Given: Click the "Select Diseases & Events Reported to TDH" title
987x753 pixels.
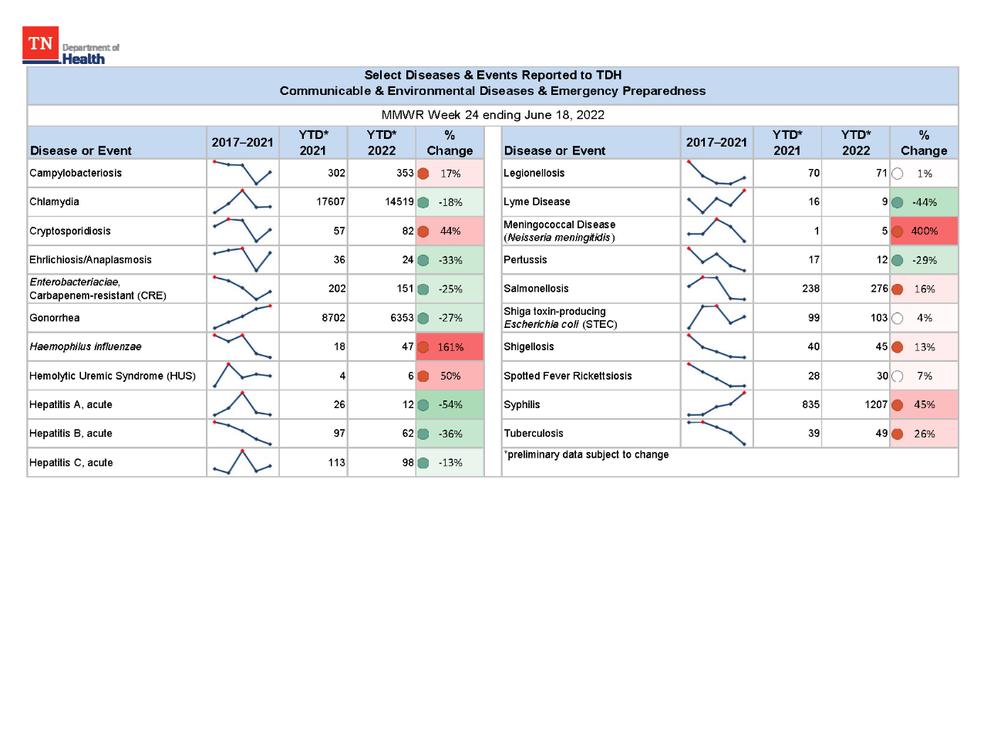Looking at the screenshot, I should [x=493, y=75].
